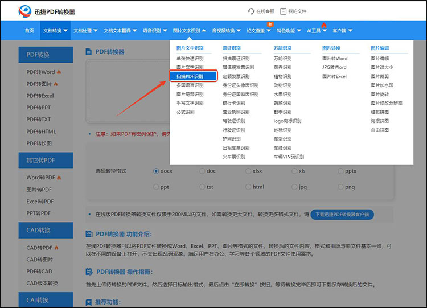This screenshot has height=308, width=427.
Task: Select the xlsx format radio button
Action: [x=248, y=171]
